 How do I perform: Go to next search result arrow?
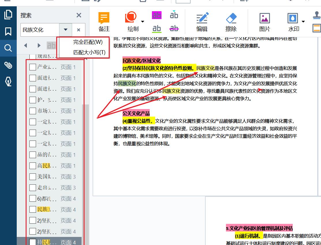[x=39, y=45]
